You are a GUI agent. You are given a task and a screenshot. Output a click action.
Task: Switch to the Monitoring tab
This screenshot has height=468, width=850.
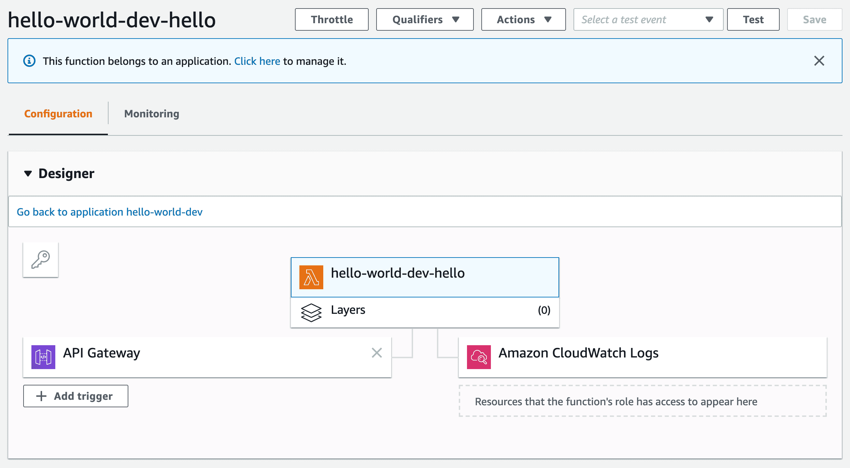coord(152,114)
